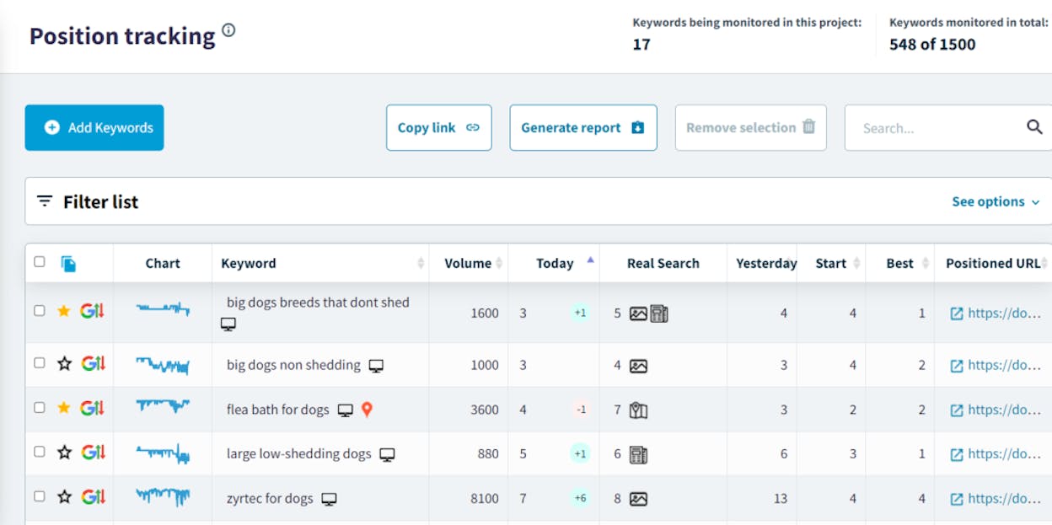Click news result icon in large low-shedding row

pos(638,455)
